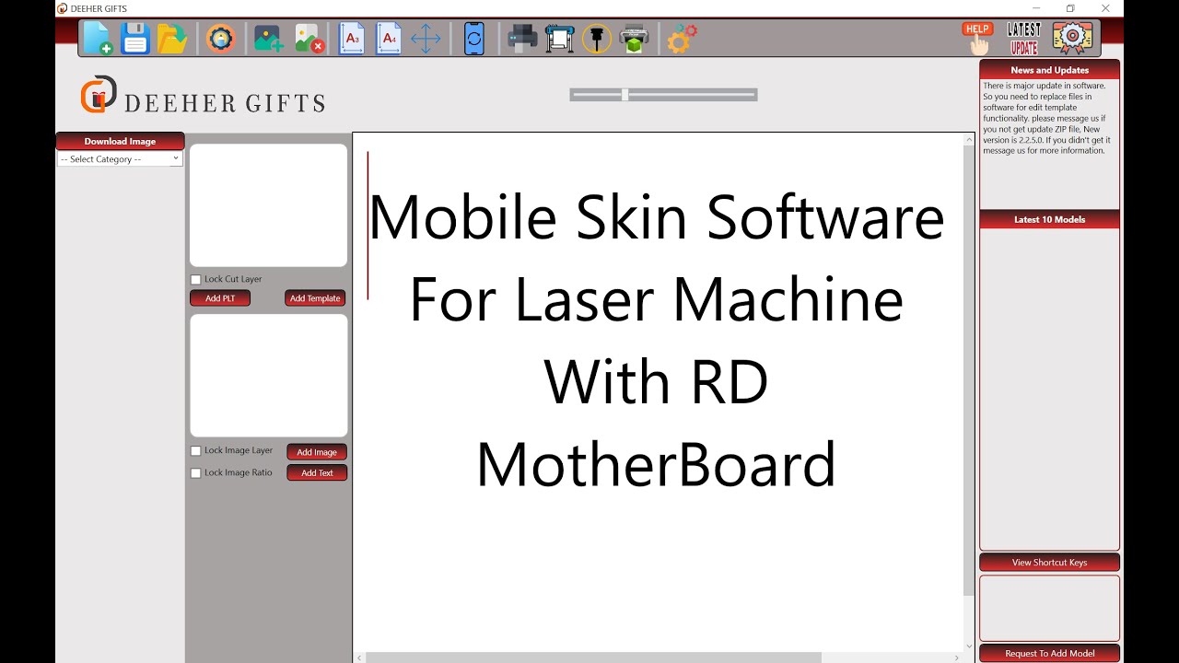Click the Latest 10 Models header

pos(1049,219)
